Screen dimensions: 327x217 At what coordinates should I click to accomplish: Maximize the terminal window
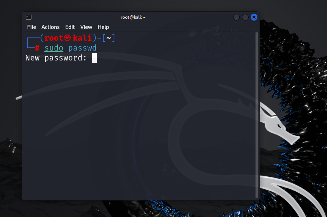(x=245, y=17)
